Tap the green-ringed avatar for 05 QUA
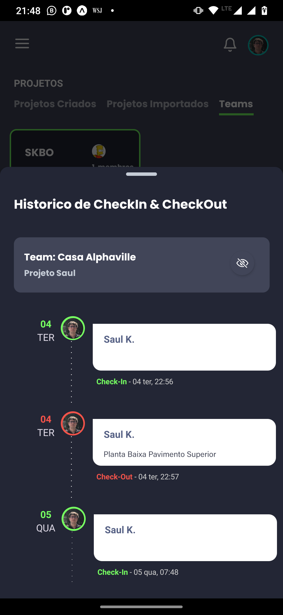The image size is (283, 615). point(74,519)
